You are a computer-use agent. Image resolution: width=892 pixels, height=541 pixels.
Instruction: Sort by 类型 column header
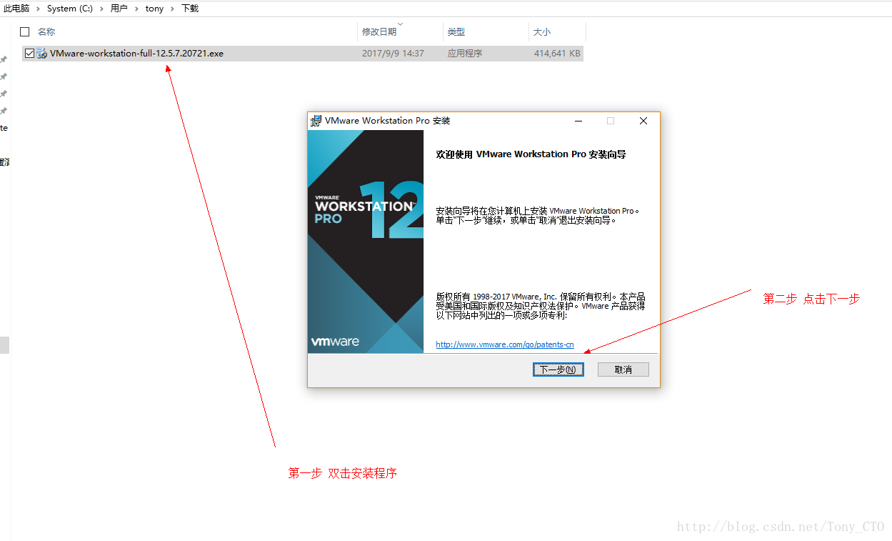(x=456, y=32)
